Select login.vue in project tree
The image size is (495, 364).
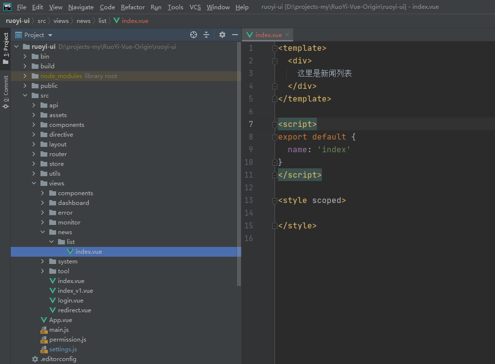point(70,301)
